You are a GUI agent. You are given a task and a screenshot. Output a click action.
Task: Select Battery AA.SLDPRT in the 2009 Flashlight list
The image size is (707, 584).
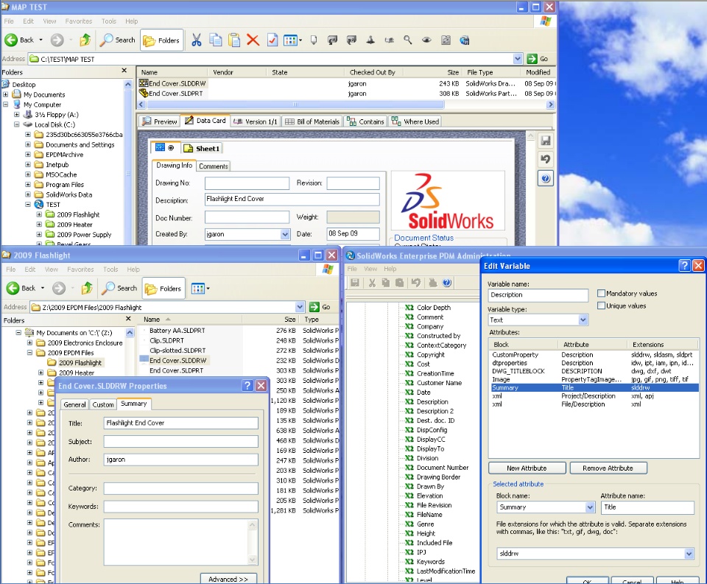[x=177, y=331]
